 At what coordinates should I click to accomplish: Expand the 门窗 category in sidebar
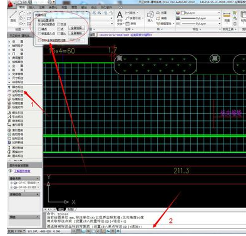tap(16, 54)
